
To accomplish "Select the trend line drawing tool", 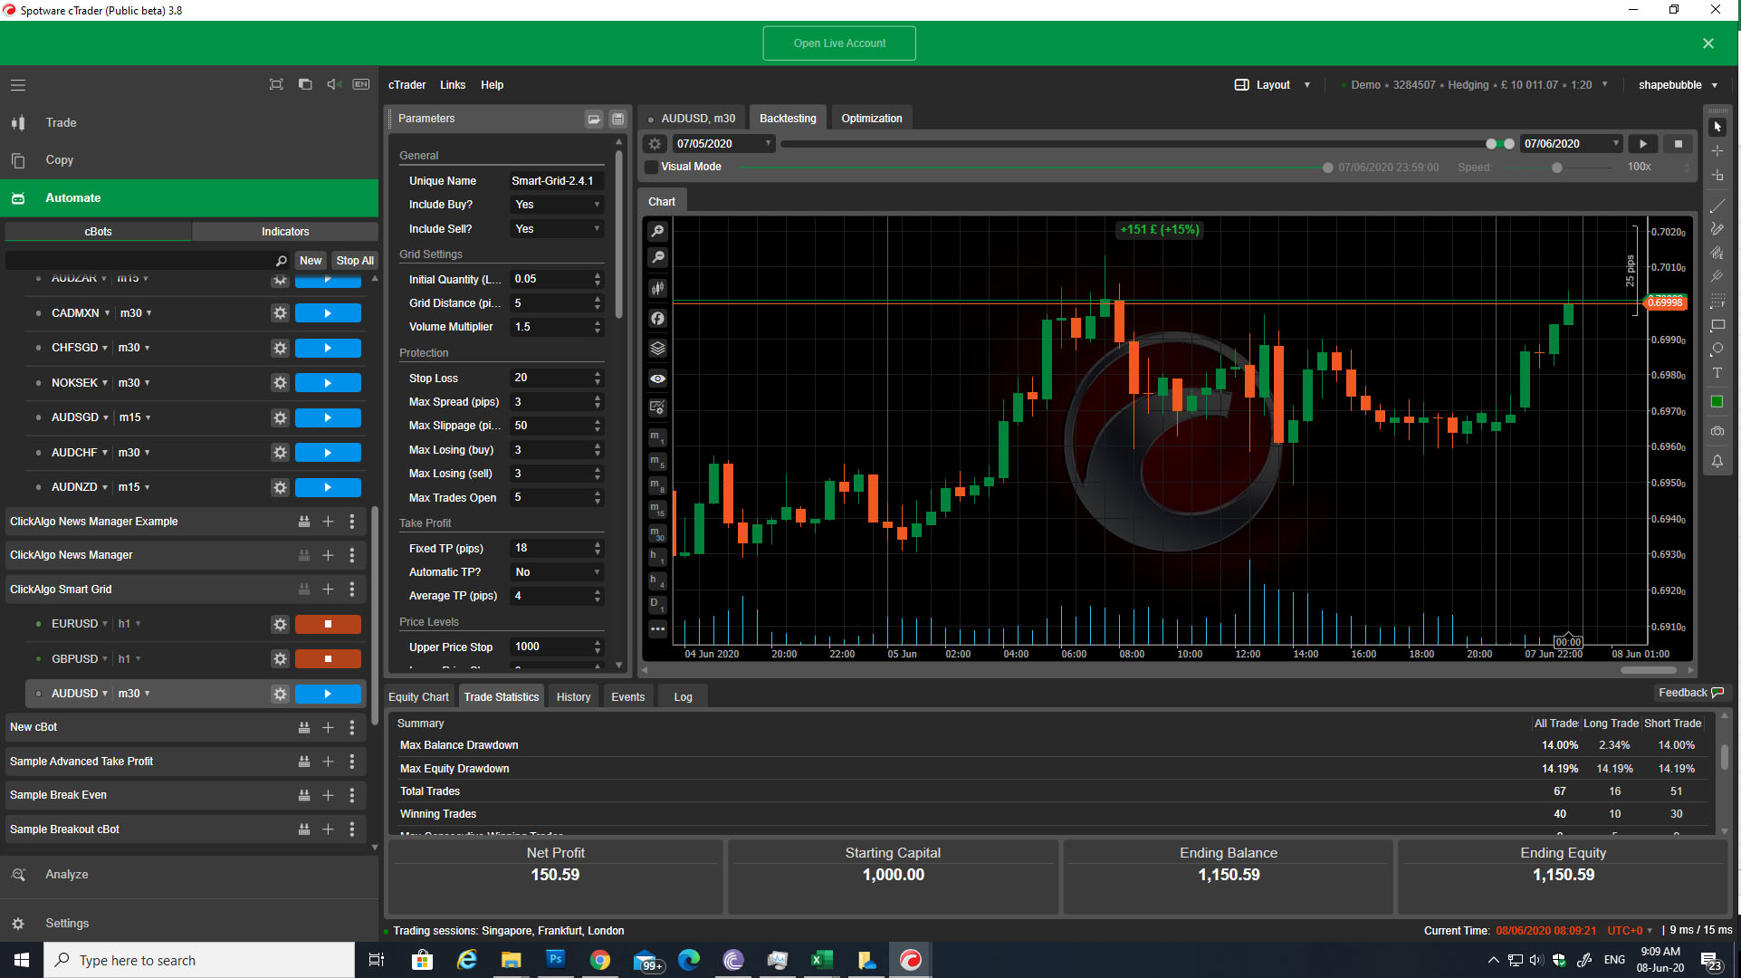I will pos(1717,206).
